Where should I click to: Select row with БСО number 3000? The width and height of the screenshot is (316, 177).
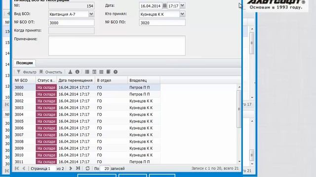pos(87,88)
